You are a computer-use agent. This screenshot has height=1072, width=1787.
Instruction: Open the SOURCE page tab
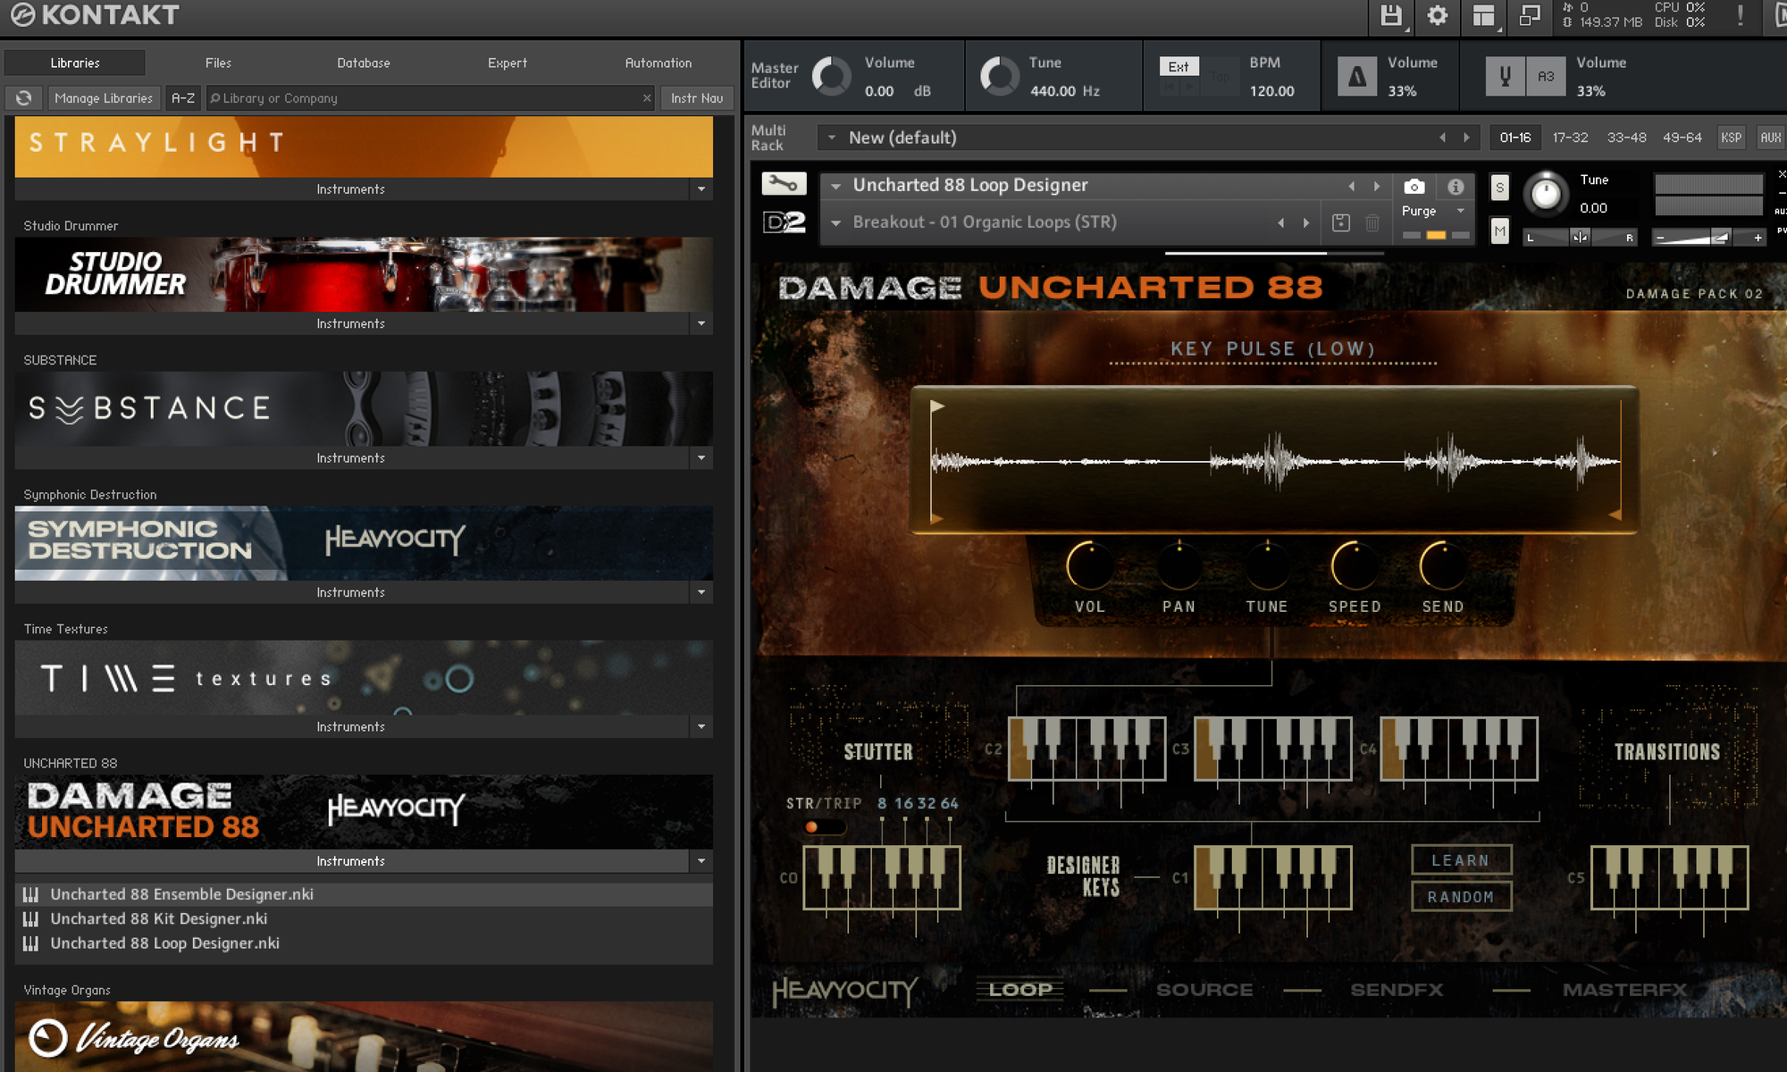click(1204, 990)
